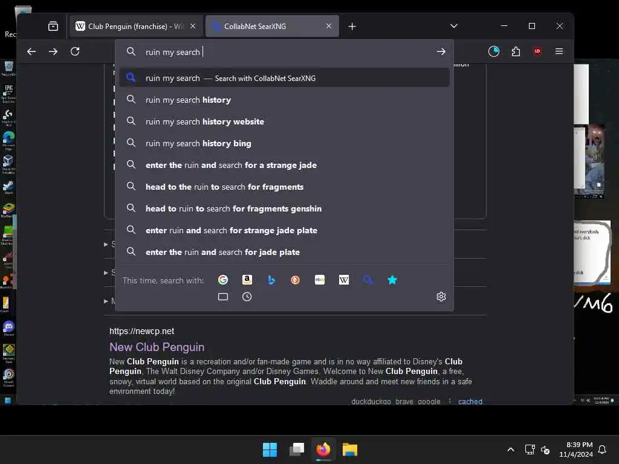Click the Go arrow in address bar
619x464 pixels.
pyautogui.click(x=441, y=52)
